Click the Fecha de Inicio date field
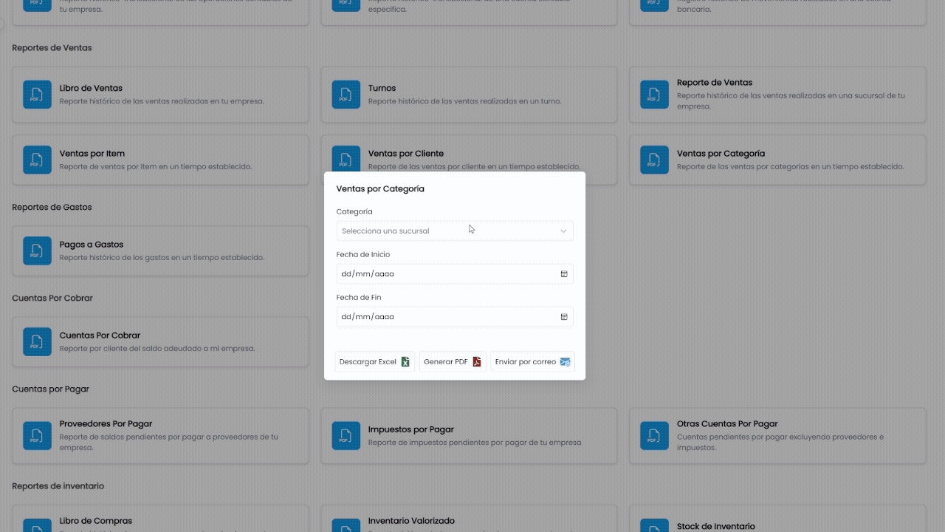Viewport: 945px width, 532px height. 455,274
